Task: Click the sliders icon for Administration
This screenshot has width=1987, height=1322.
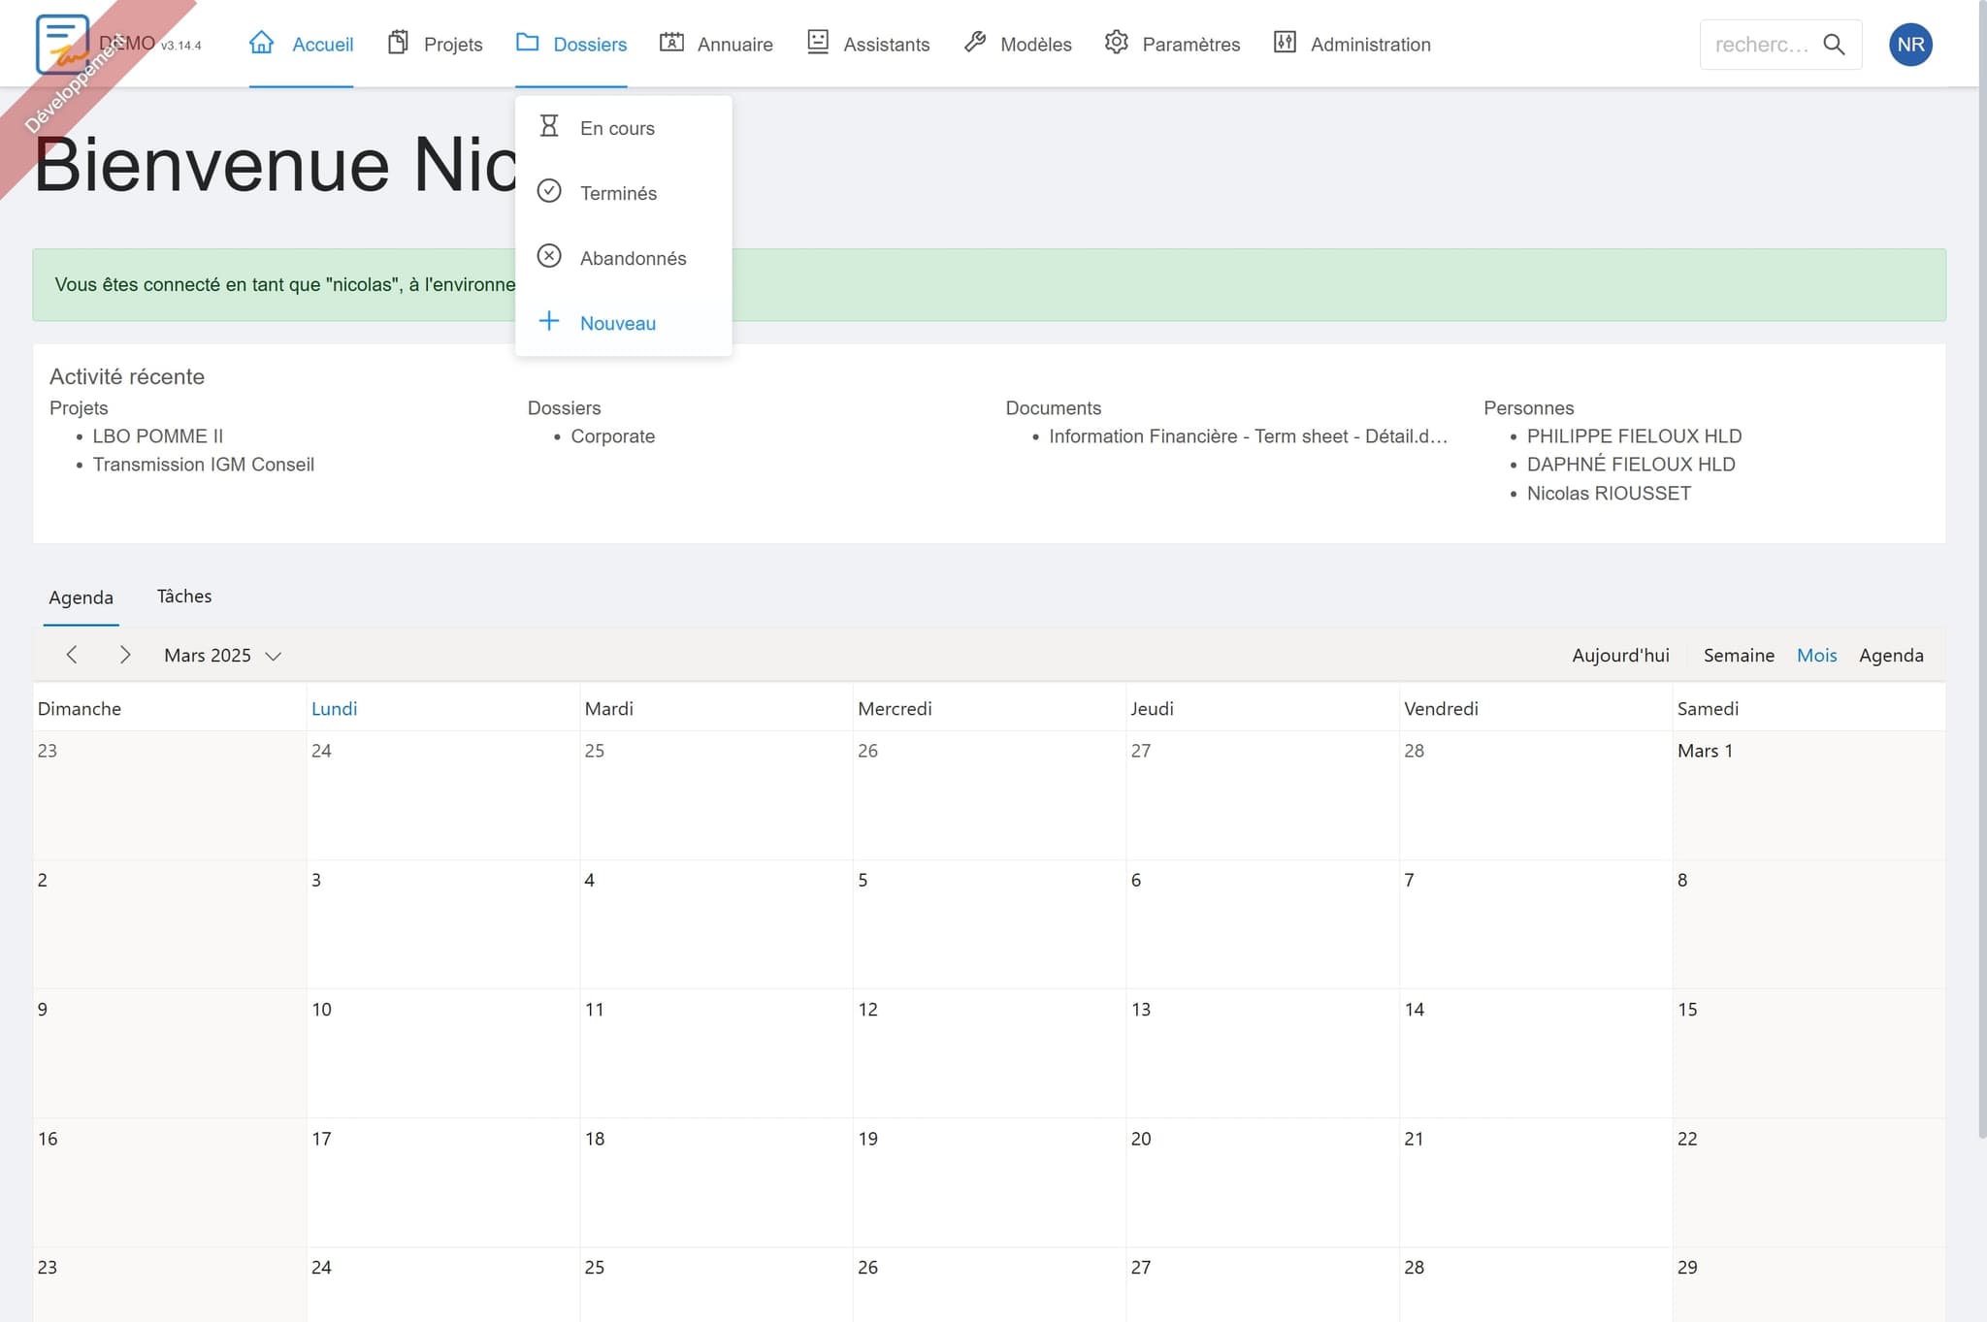Action: coord(1285,43)
